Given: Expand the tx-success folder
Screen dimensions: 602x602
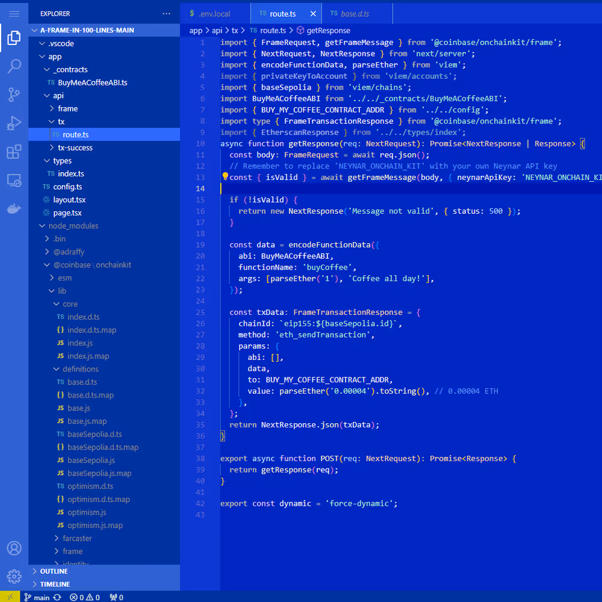Looking at the screenshot, I should tap(75, 147).
